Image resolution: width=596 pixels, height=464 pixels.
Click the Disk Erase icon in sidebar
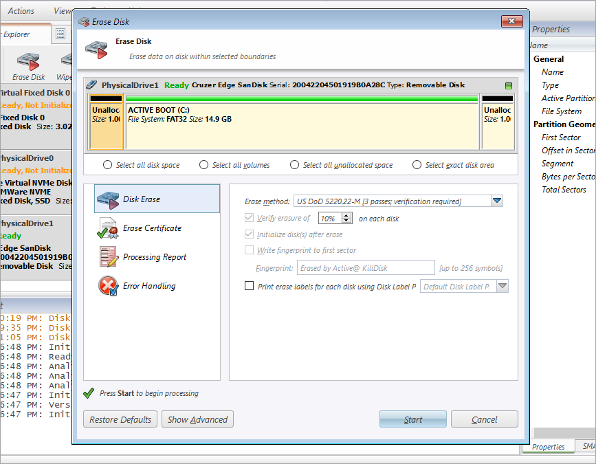[x=108, y=199]
